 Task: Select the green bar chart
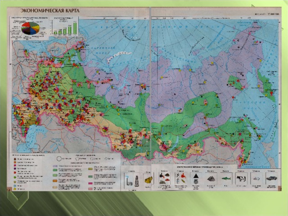[66, 28]
